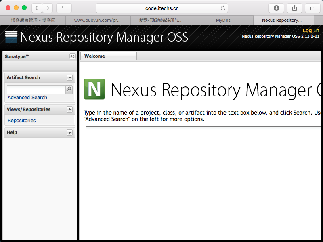Add a new Safari tab
The height and width of the screenshot is (242, 323).
click(x=319, y=20)
